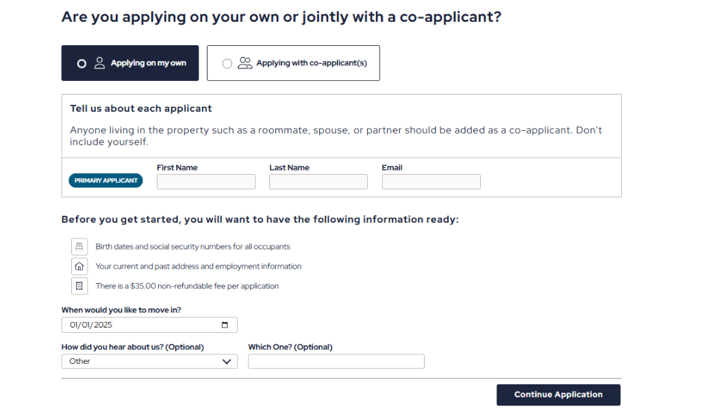Viewport: 728px width, 420px height.
Task: Select Applying with co-applicant(s) radio button
Action: pyautogui.click(x=227, y=64)
